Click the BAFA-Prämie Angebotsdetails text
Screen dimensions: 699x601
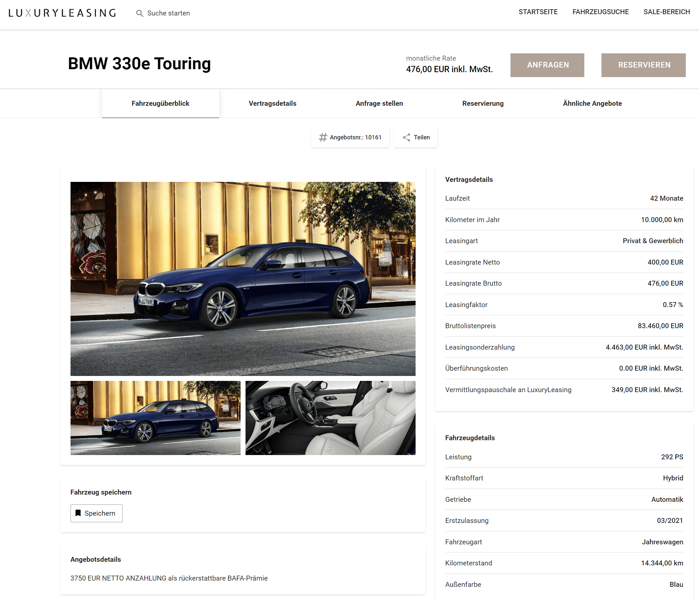169,578
